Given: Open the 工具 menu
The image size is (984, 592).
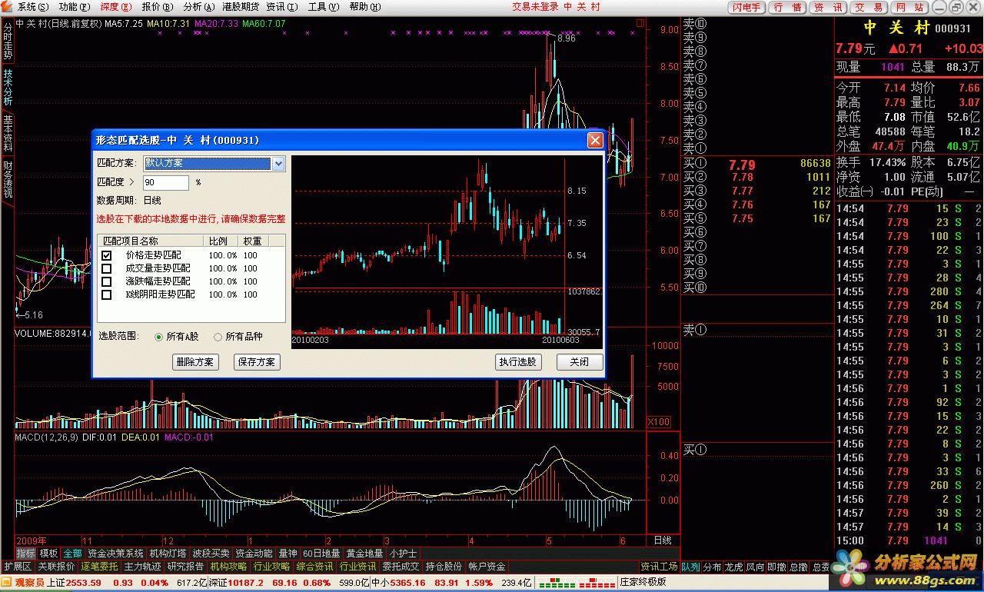Looking at the screenshot, I should (322, 7).
